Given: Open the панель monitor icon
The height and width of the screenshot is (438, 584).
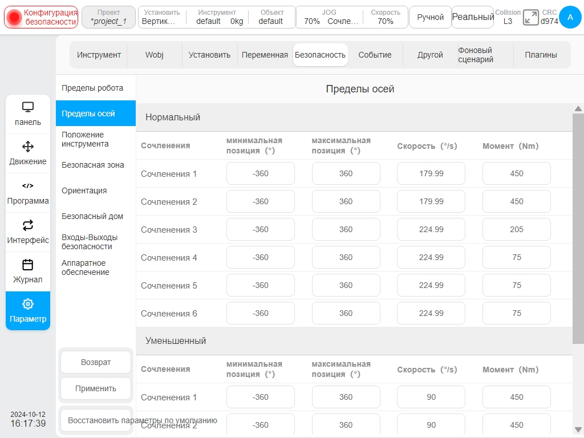Looking at the screenshot, I should 28,107.
